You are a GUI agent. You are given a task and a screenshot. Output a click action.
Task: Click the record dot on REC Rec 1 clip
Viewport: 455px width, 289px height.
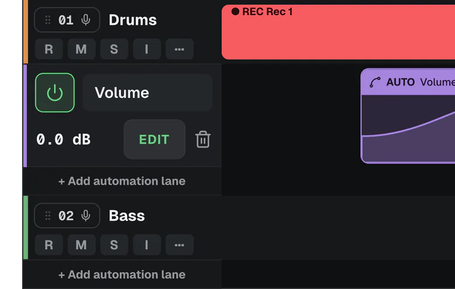[235, 12]
